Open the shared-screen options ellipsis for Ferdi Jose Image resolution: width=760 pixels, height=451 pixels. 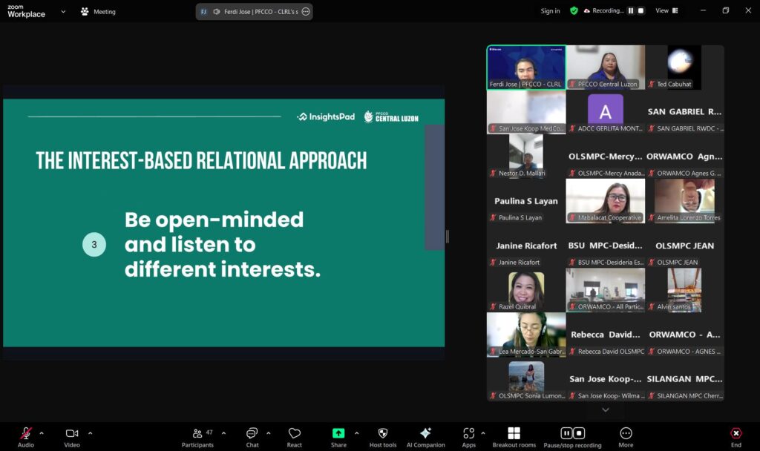pos(306,12)
